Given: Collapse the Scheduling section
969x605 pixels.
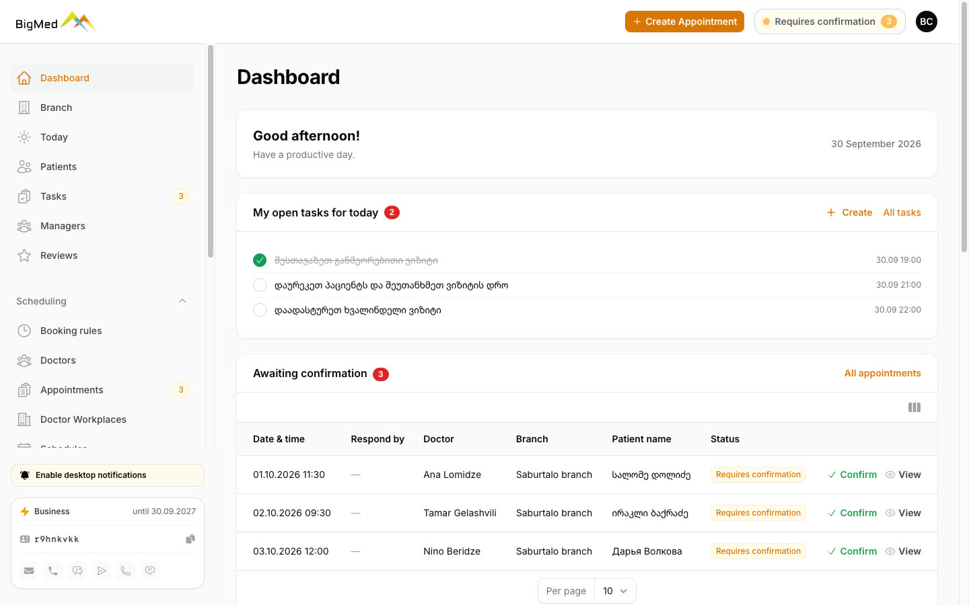Looking at the screenshot, I should [x=182, y=301].
